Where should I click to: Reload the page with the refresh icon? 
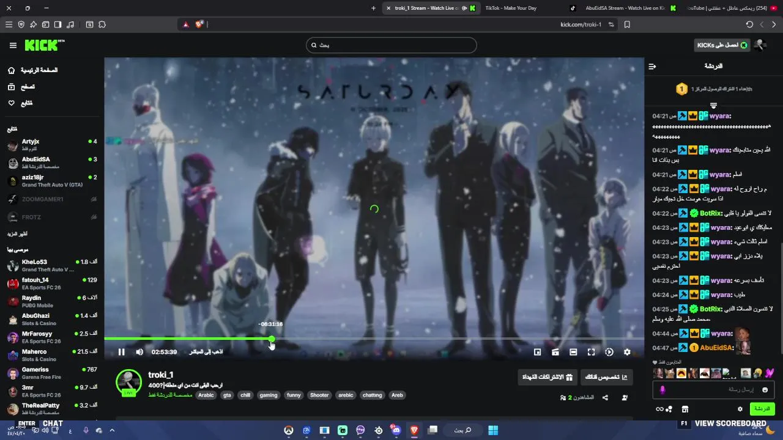749,24
